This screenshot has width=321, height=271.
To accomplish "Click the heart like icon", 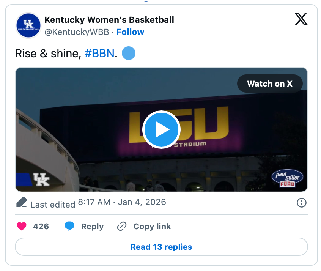I will click(x=22, y=227).
